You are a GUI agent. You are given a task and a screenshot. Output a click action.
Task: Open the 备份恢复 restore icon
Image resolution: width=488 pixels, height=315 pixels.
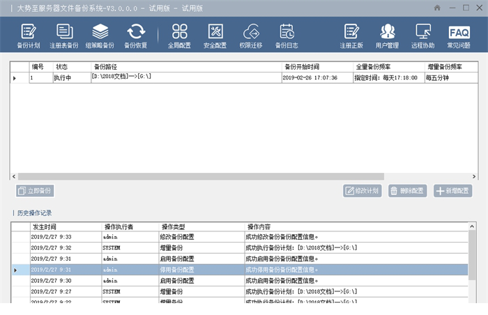[x=136, y=36]
